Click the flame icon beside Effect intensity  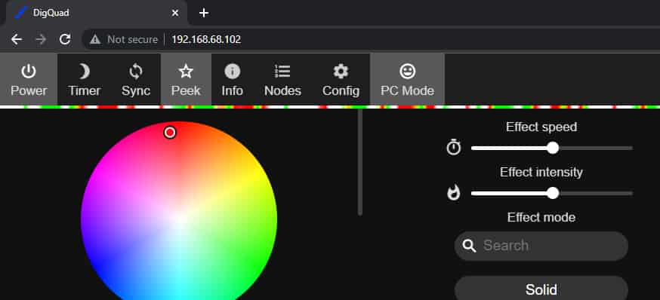[x=454, y=193]
